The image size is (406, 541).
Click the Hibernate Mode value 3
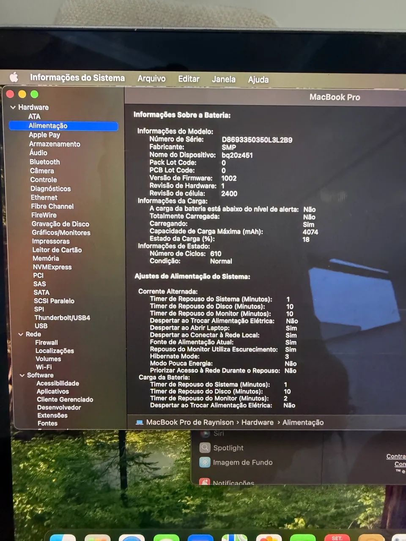(287, 356)
